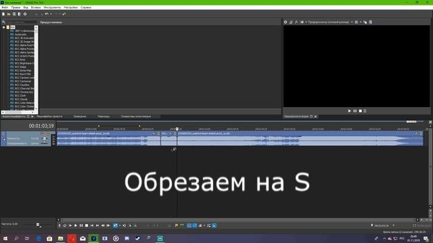This screenshot has height=243, width=433.
Task: Go to start of project
Action: coord(92,225)
